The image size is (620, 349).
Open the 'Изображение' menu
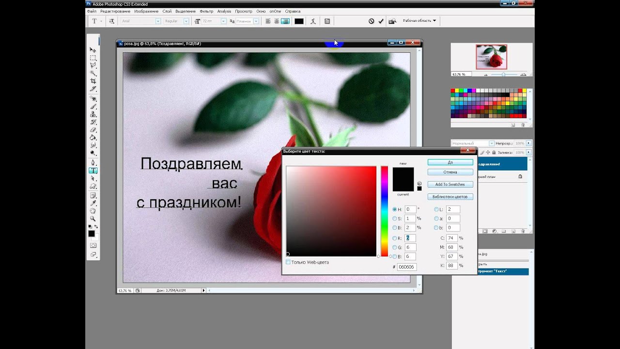(x=146, y=11)
